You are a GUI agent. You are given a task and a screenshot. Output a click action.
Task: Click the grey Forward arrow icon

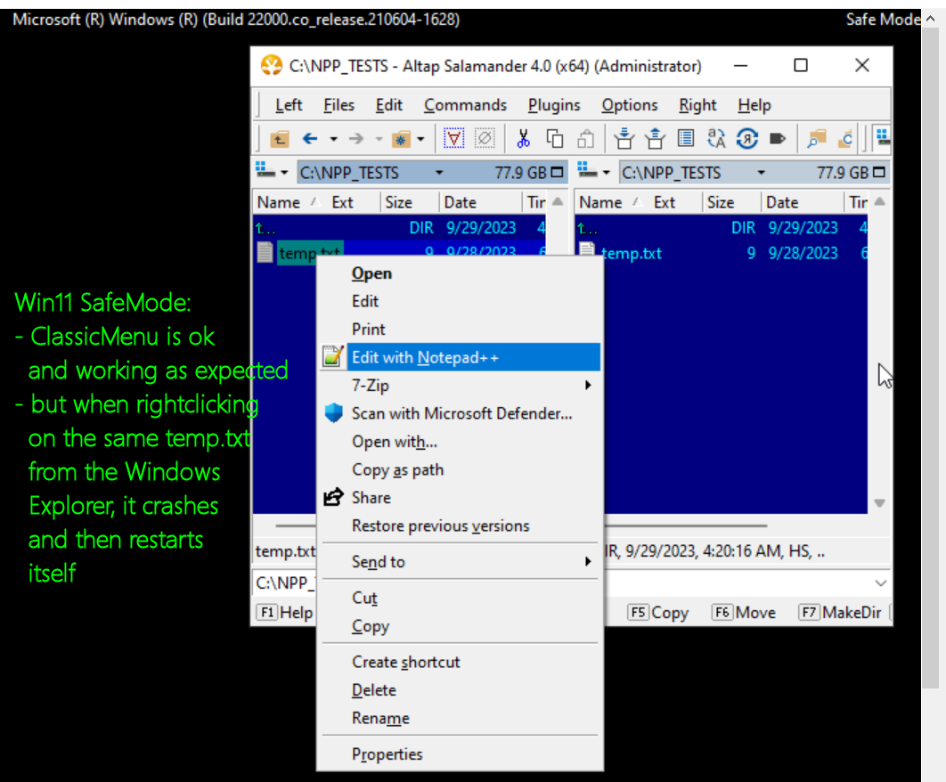coord(356,139)
